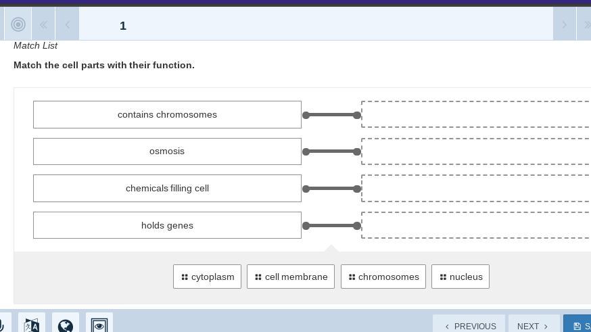Screen dimensions: 591x332
Task: Click answer slot next to 'holds genes'
Action: pos(476,225)
